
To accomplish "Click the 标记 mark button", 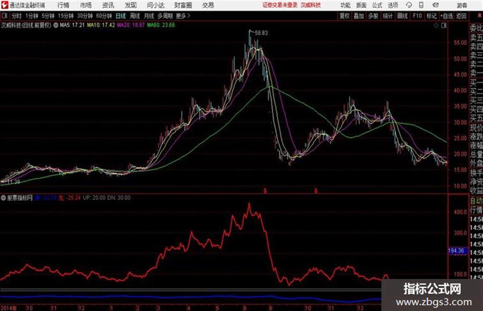I will [431, 16].
